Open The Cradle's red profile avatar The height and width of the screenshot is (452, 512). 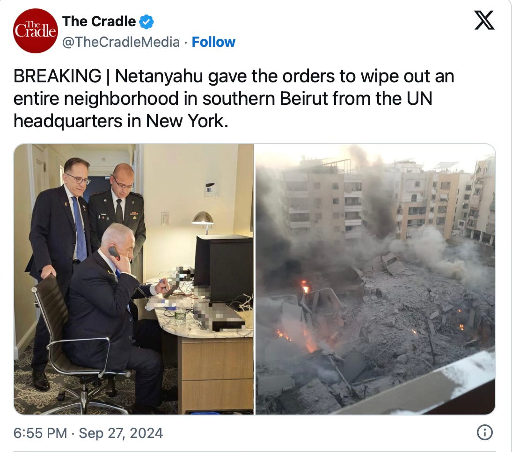35,31
